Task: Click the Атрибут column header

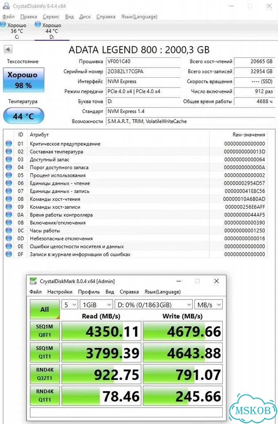Action: click(x=39, y=134)
